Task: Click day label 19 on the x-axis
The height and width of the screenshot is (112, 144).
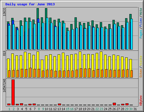Action: 84,109
